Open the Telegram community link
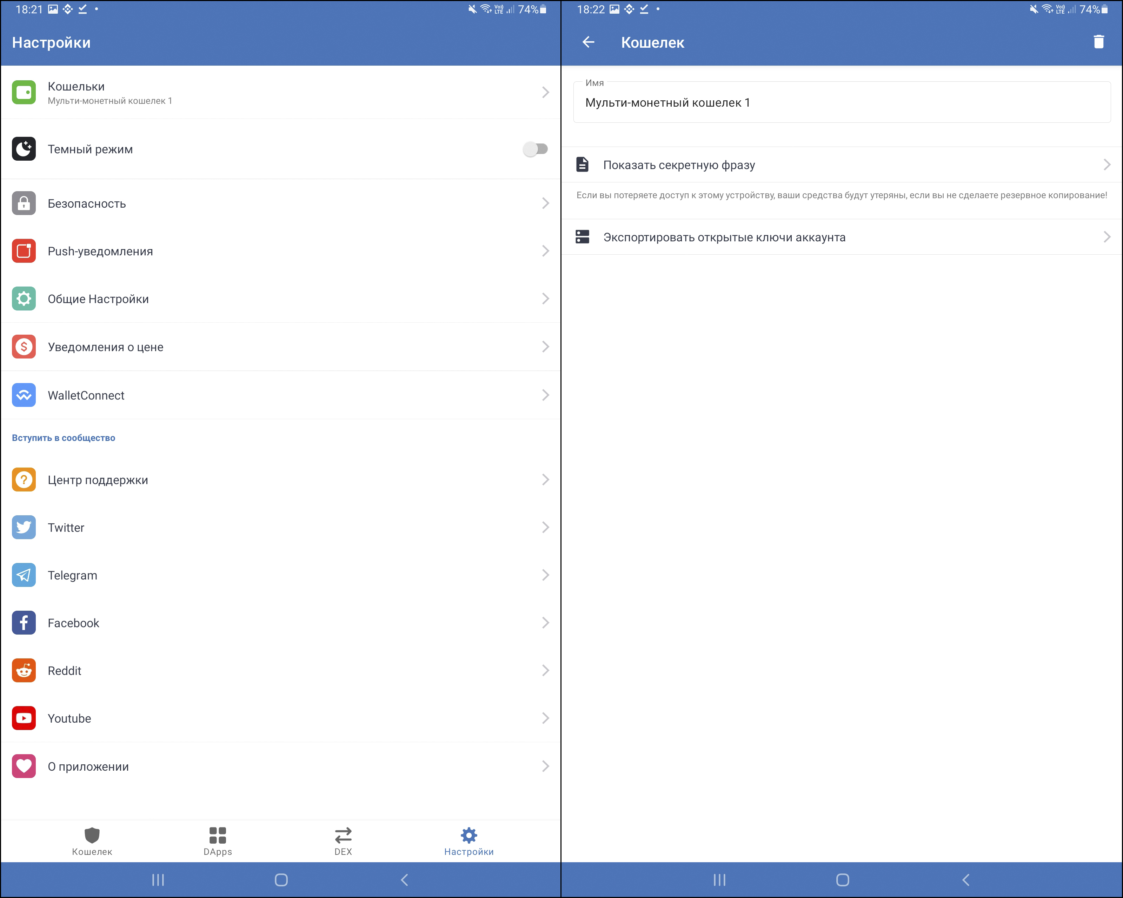Screen dimensions: 1123x898 coord(281,575)
